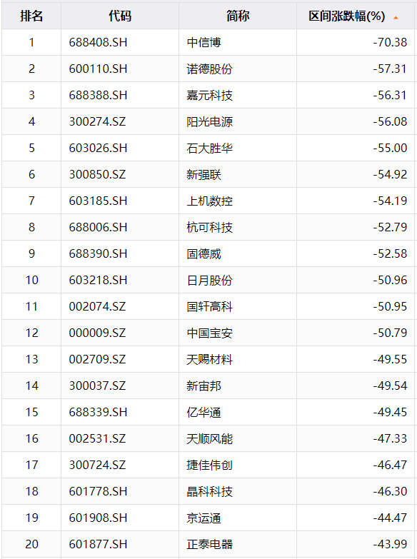Click on 京运通
This screenshot has height=559, width=417.
(204, 518)
